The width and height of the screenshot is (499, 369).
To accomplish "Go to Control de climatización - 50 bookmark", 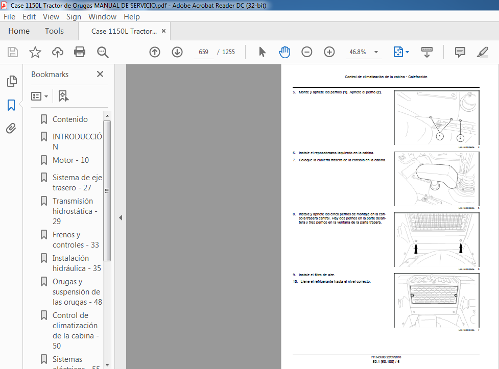I will tap(76, 331).
